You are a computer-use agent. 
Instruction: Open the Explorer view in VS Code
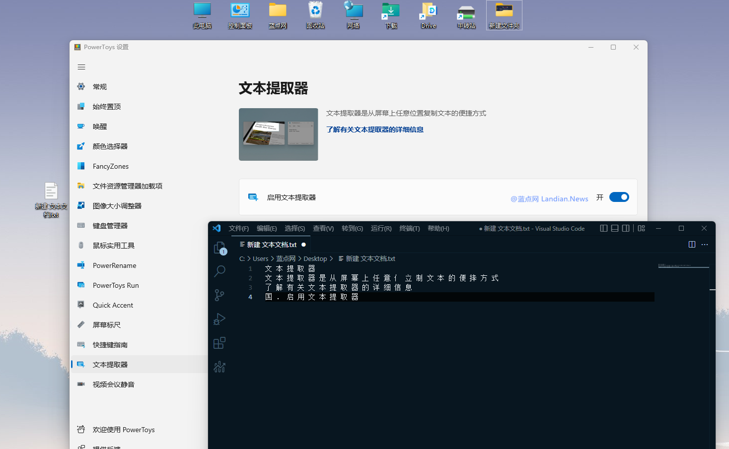click(219, 248)
